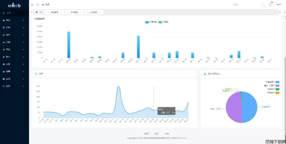
Task: Expand the 内容 menu chevron
Action: pos(23,64)
